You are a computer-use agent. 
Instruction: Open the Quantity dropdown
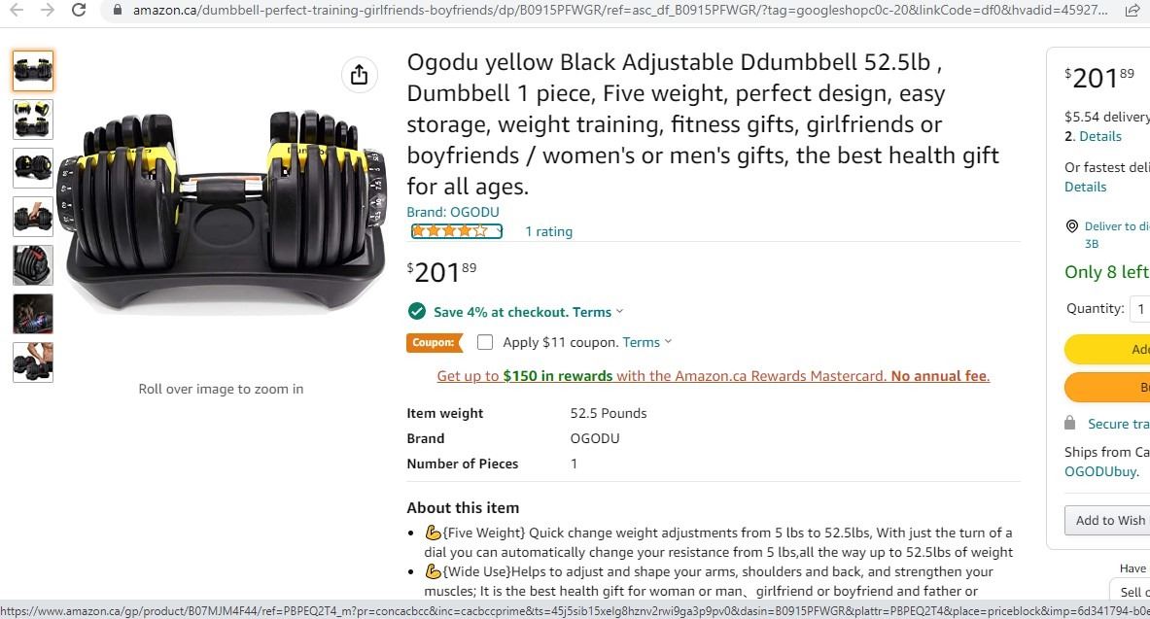point(1139,309)
